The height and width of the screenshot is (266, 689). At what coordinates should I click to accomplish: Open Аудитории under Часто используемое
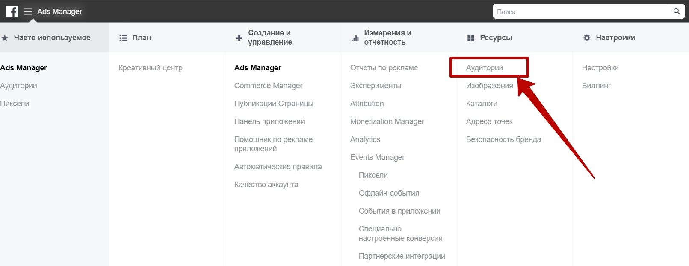18,86
